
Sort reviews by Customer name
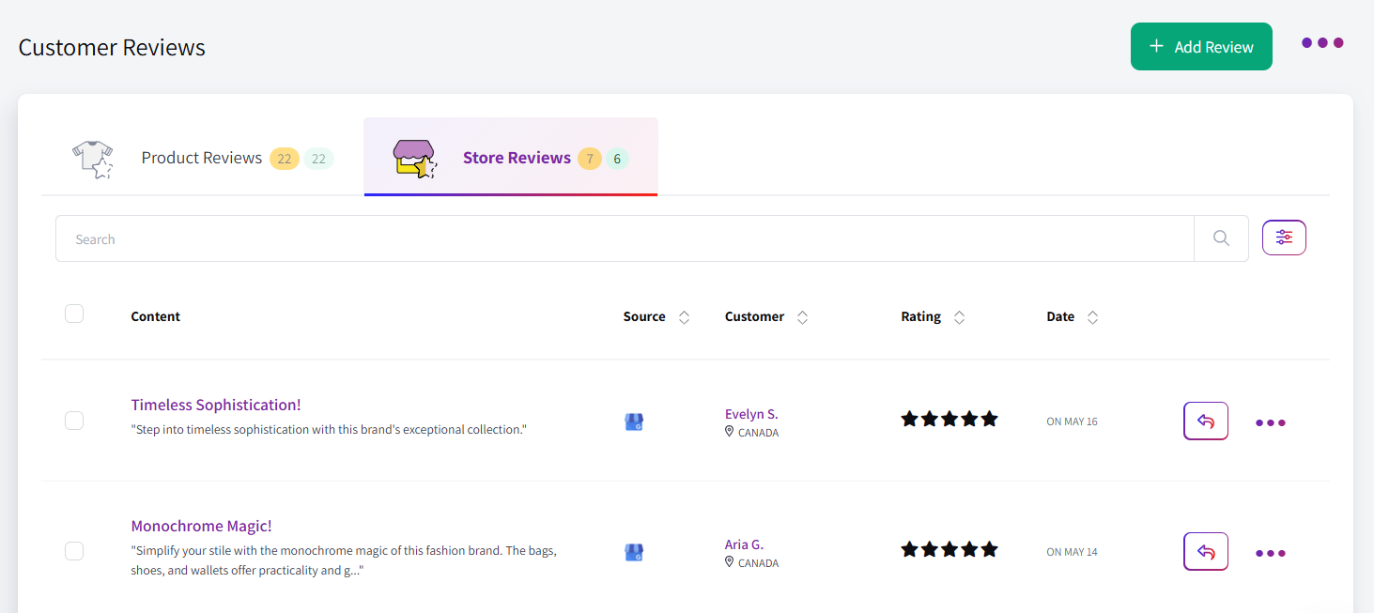(x=802, y=317)
